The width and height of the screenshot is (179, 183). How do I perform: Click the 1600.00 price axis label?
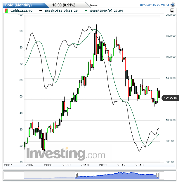point(171,57)
